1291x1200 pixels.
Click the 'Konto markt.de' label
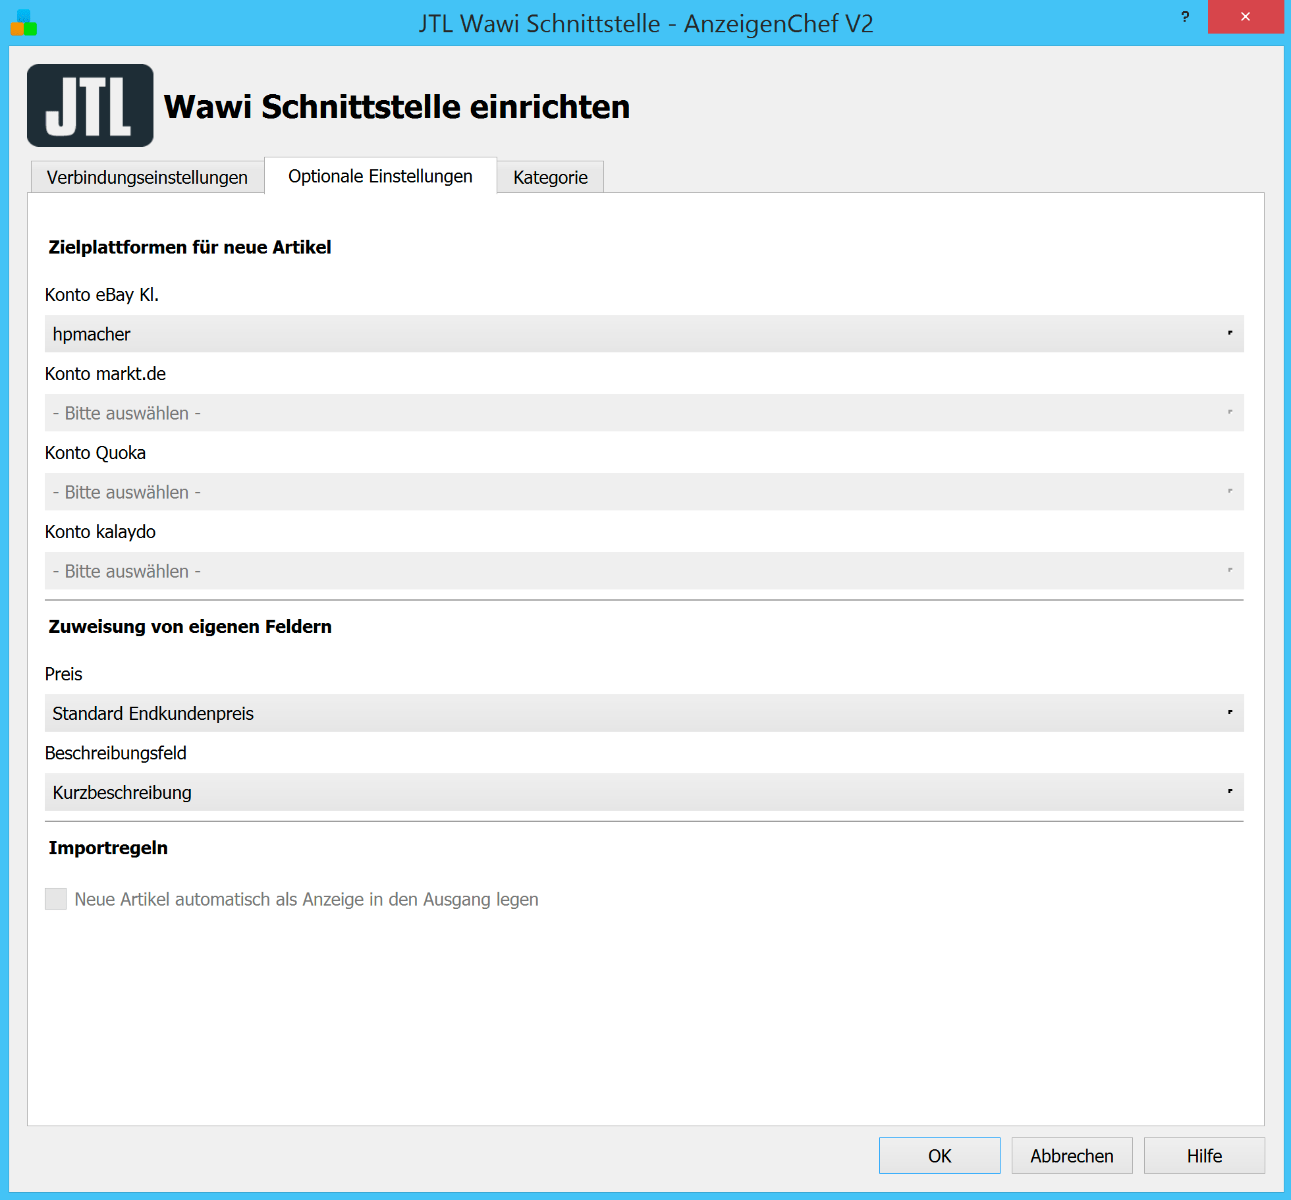[105, 373]
